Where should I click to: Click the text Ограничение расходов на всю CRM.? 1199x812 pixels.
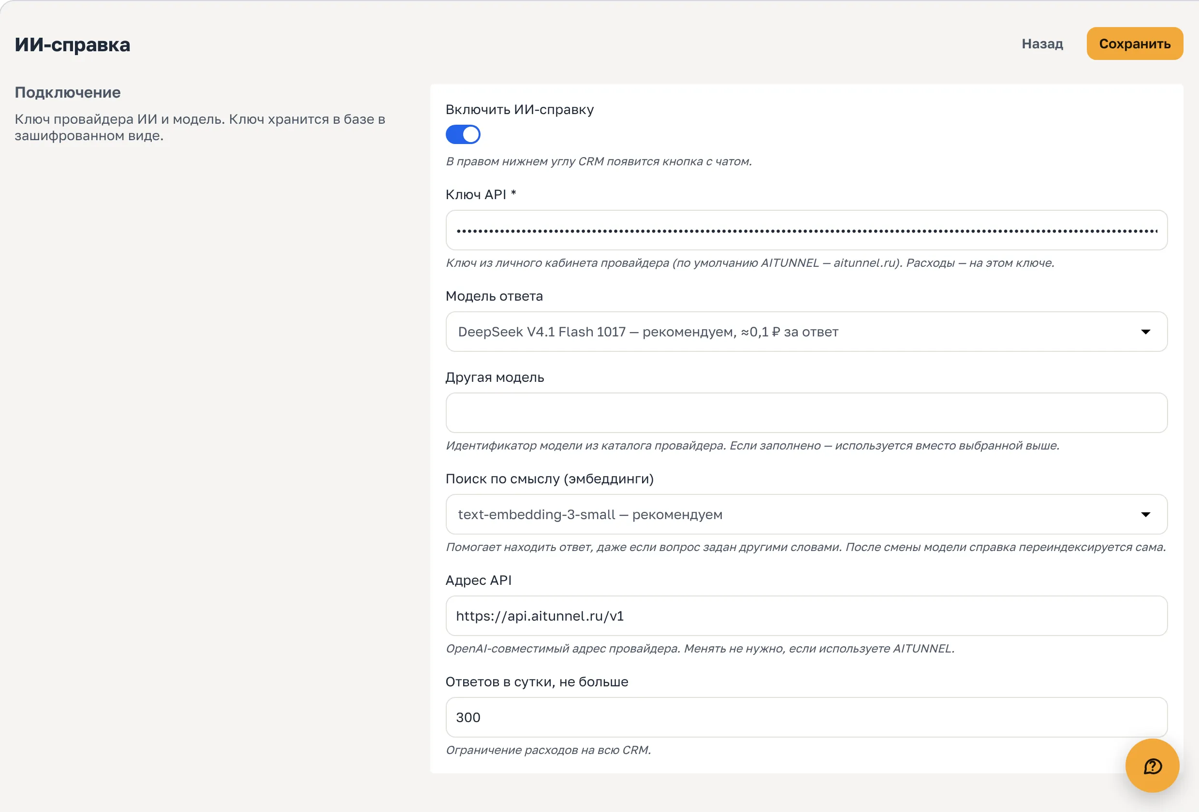point(548,750)
